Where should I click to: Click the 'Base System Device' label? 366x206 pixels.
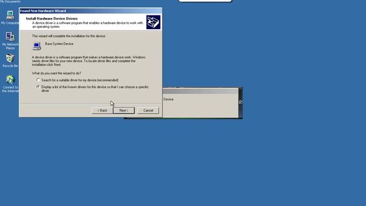(x=59, y=43)
